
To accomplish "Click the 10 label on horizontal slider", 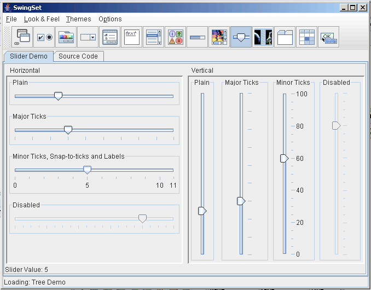I will (160, 185).
